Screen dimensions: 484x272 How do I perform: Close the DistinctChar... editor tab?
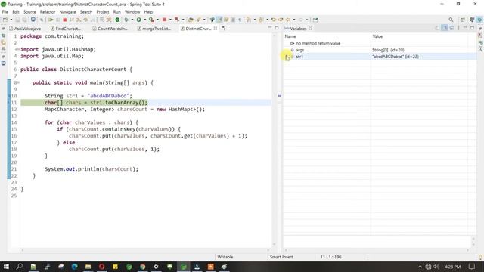[x=216, y=29]
